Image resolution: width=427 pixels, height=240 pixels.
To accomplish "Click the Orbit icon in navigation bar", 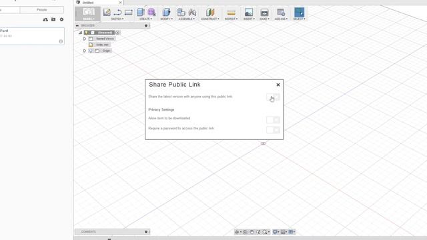I will tap(237, 232).
